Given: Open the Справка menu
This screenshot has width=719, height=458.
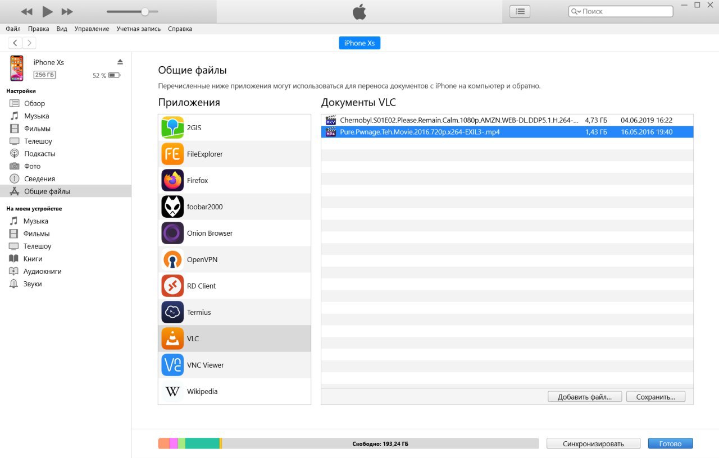Looking at the screenshot, I should [x=180, y=29].
